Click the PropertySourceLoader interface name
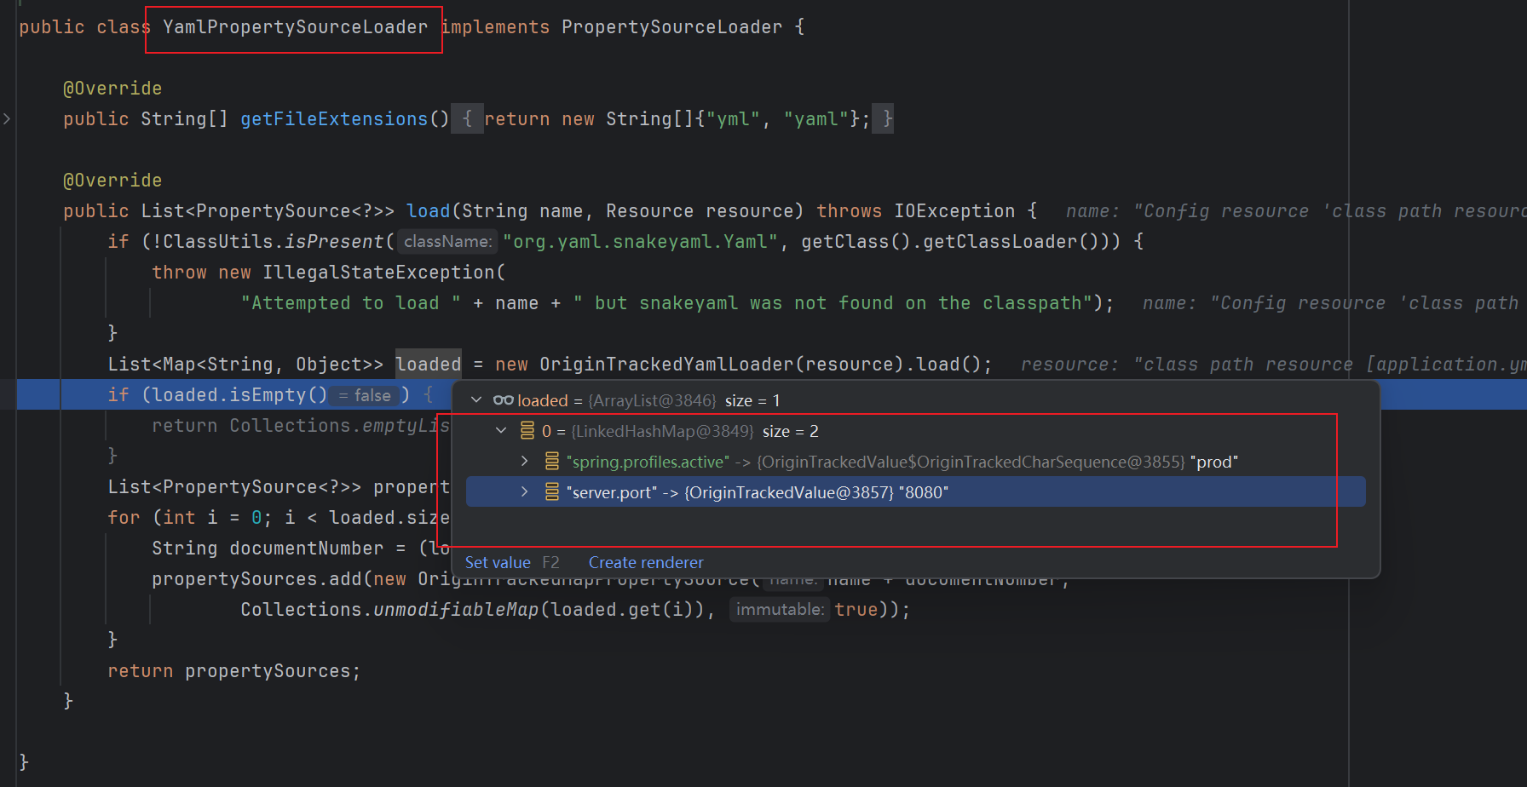The height and width of the screenshot is (787, 1527). coord(671,27)
